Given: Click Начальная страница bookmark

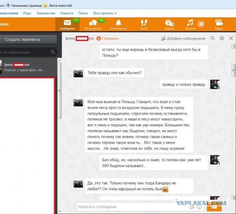Looking at the screenshot, I should coord(24,6).
